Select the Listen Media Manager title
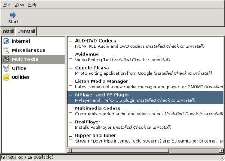The width and height of the screenshot is (225, 161). click(x=102, y=81)
